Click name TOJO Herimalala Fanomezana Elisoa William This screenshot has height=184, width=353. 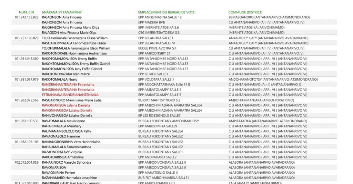[75, 38]
